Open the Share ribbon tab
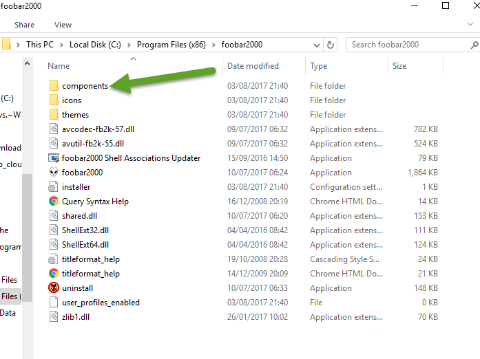Image resolution: width=480 pixels, height=359 pixels. (24, 25)
